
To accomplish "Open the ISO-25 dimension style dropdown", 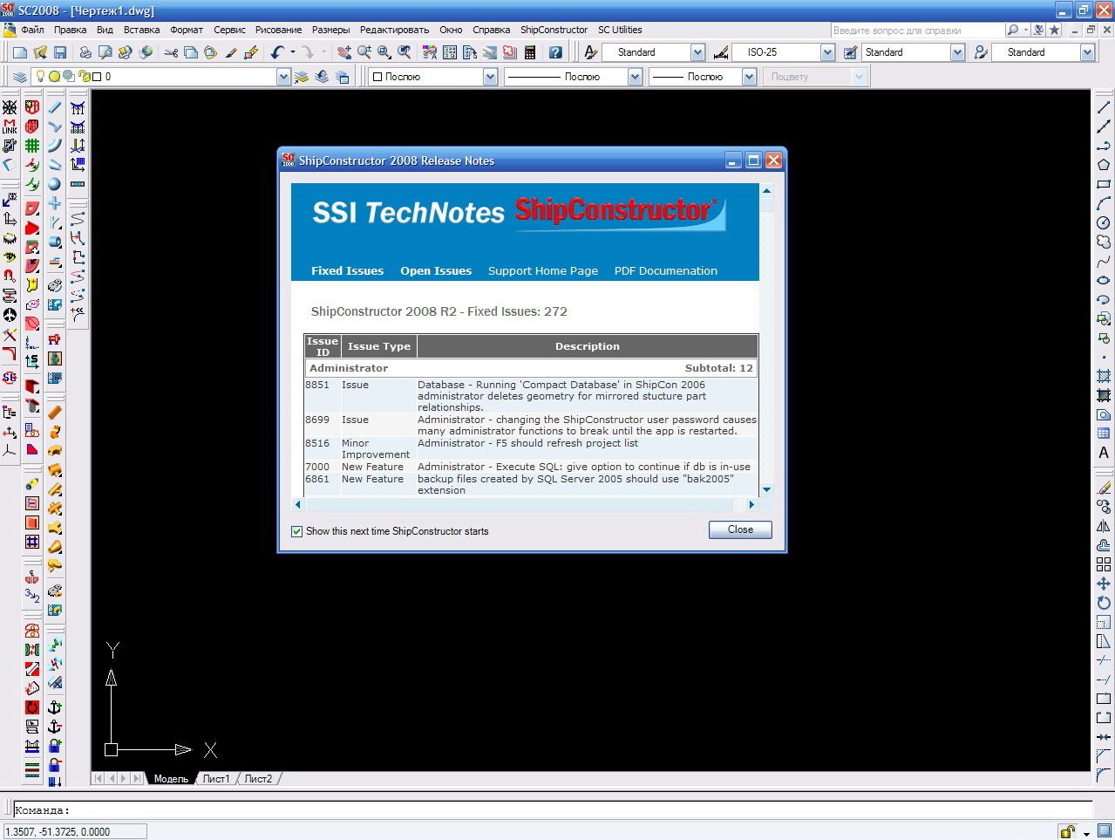I will click(x=826, y=52).
